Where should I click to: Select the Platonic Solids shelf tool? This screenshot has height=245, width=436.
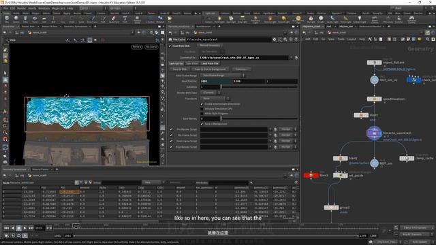[137, 19]
